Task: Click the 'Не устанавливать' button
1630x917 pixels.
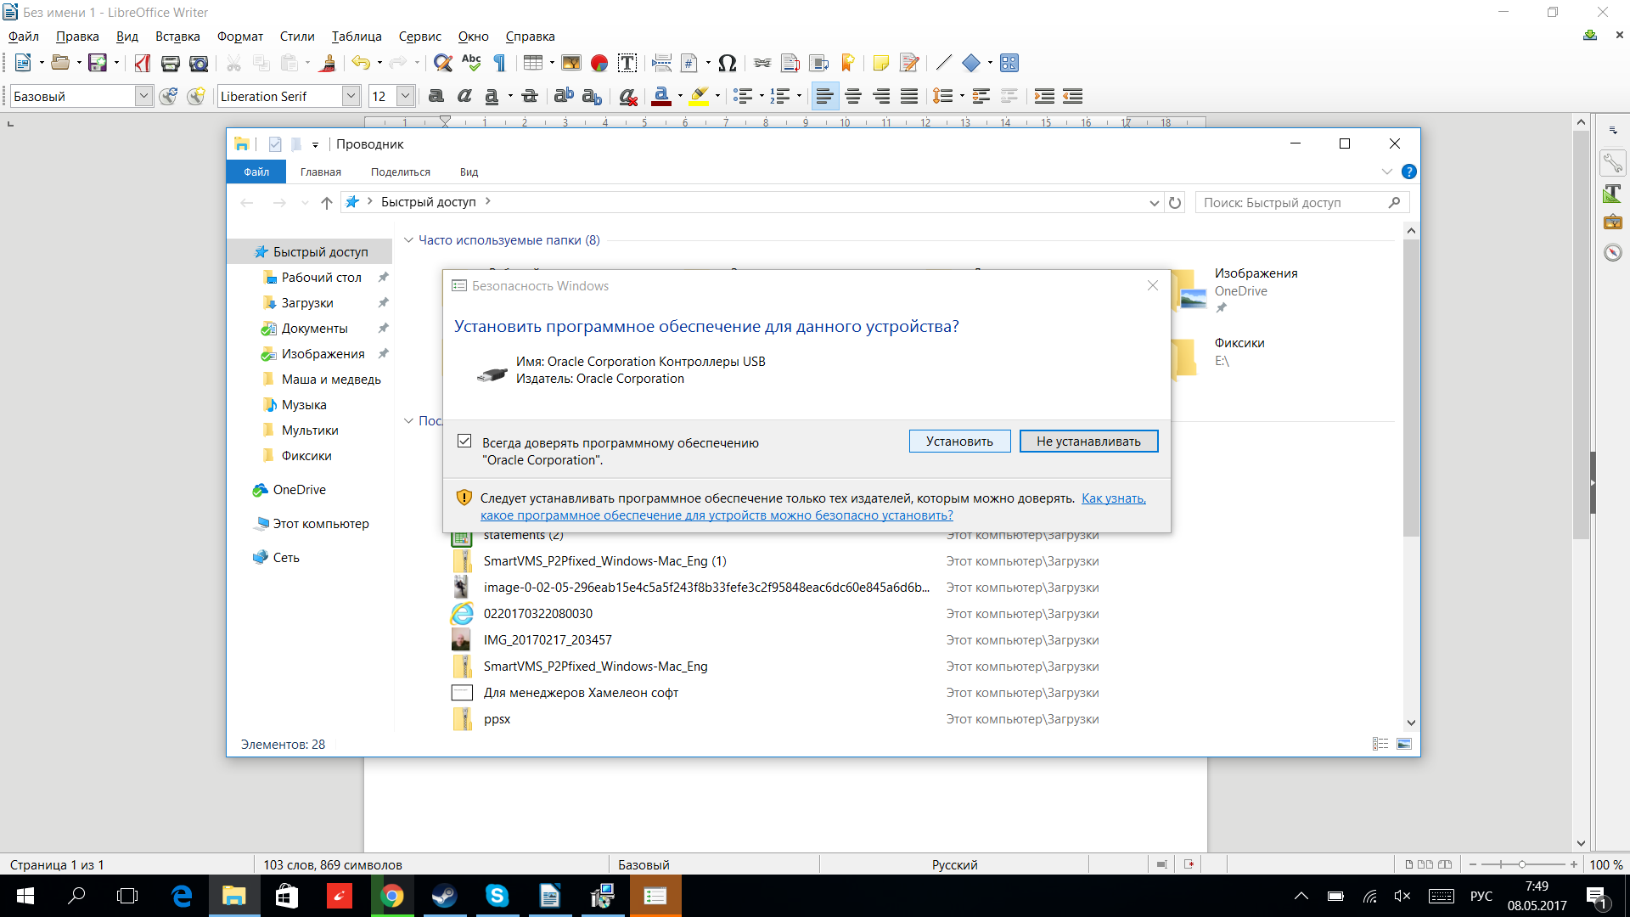Action: click(x=1088, y=442)
